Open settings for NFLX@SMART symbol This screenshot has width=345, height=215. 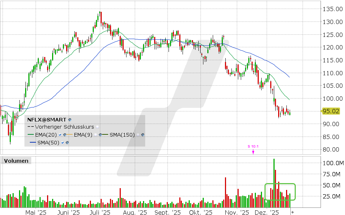point(69,120)
